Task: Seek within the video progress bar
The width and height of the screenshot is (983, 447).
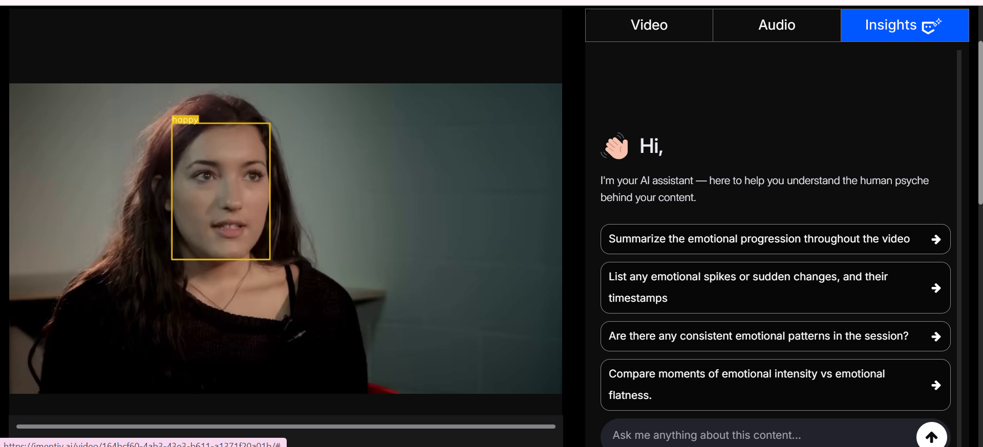Action: 286,426
